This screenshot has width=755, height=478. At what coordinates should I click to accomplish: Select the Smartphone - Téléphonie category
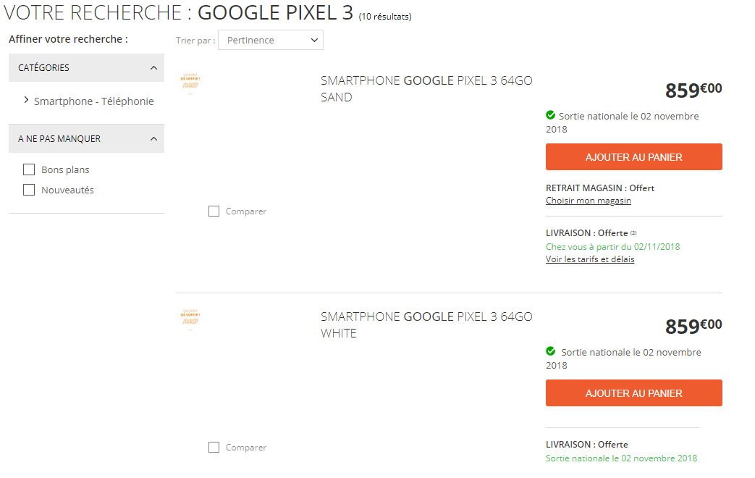pyautogui.click(x=93, y=101)
